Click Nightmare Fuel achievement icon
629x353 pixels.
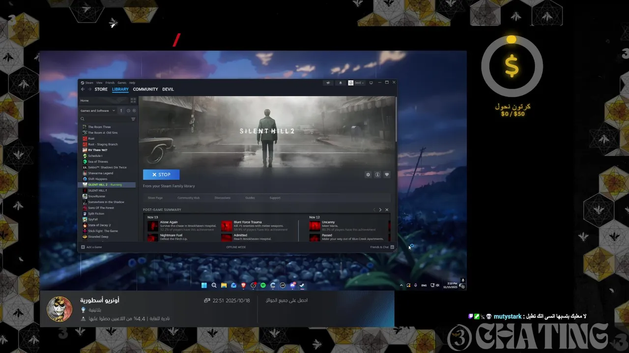click(153, 238)
